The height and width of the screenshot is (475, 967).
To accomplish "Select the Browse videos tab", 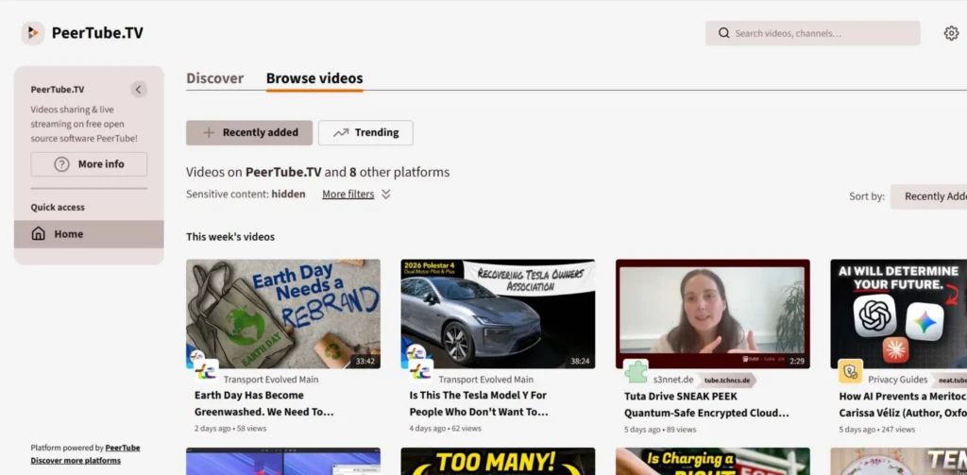I will tap(314, 78).
